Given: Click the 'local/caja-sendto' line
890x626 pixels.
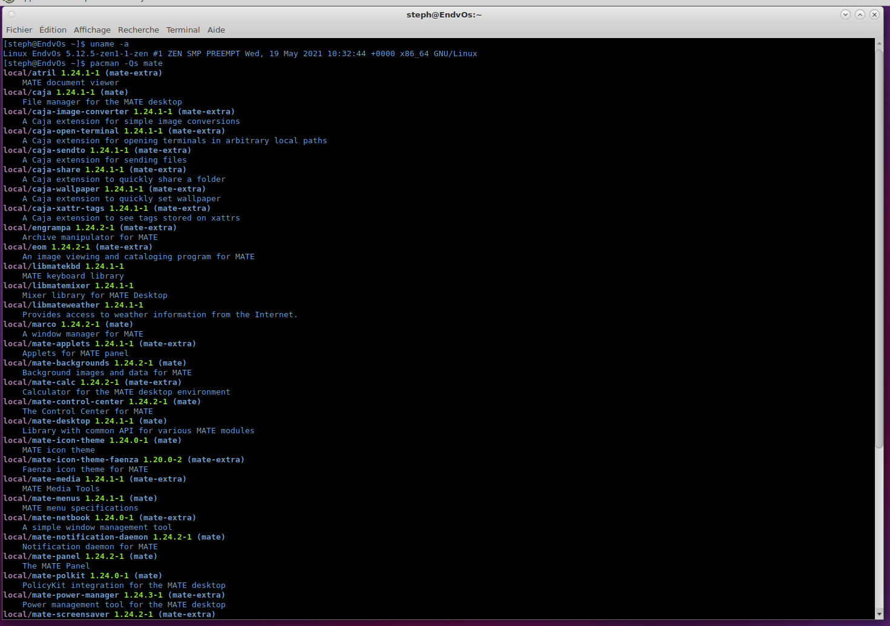Looking at the screenshot, I should 97,150.
